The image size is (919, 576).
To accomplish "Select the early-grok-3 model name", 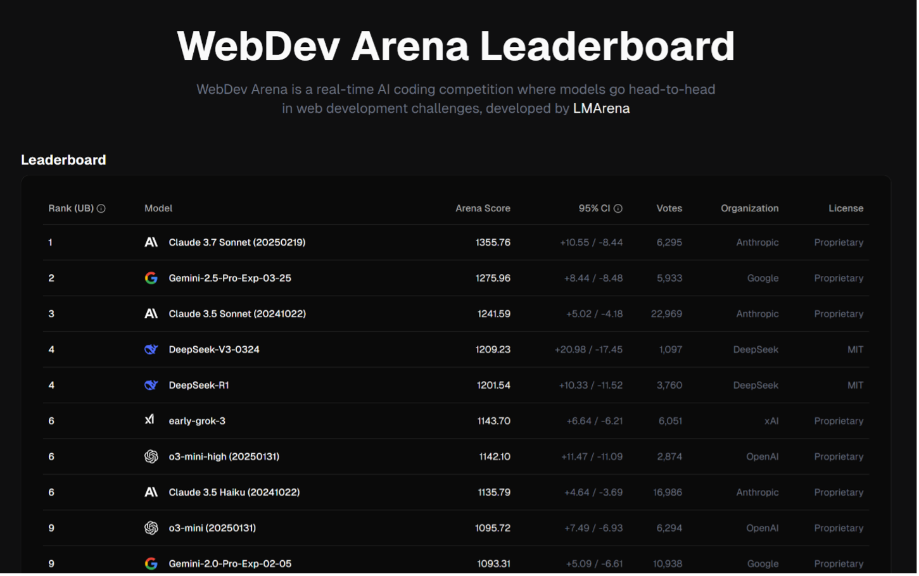I will [198, 422].
